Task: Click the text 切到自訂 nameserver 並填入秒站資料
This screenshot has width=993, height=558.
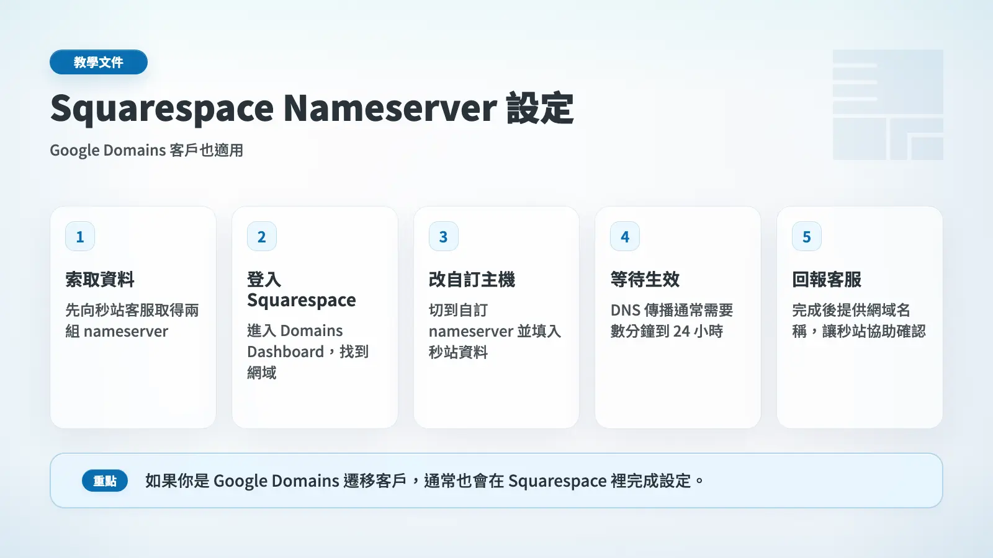Action: pos(495,331)
